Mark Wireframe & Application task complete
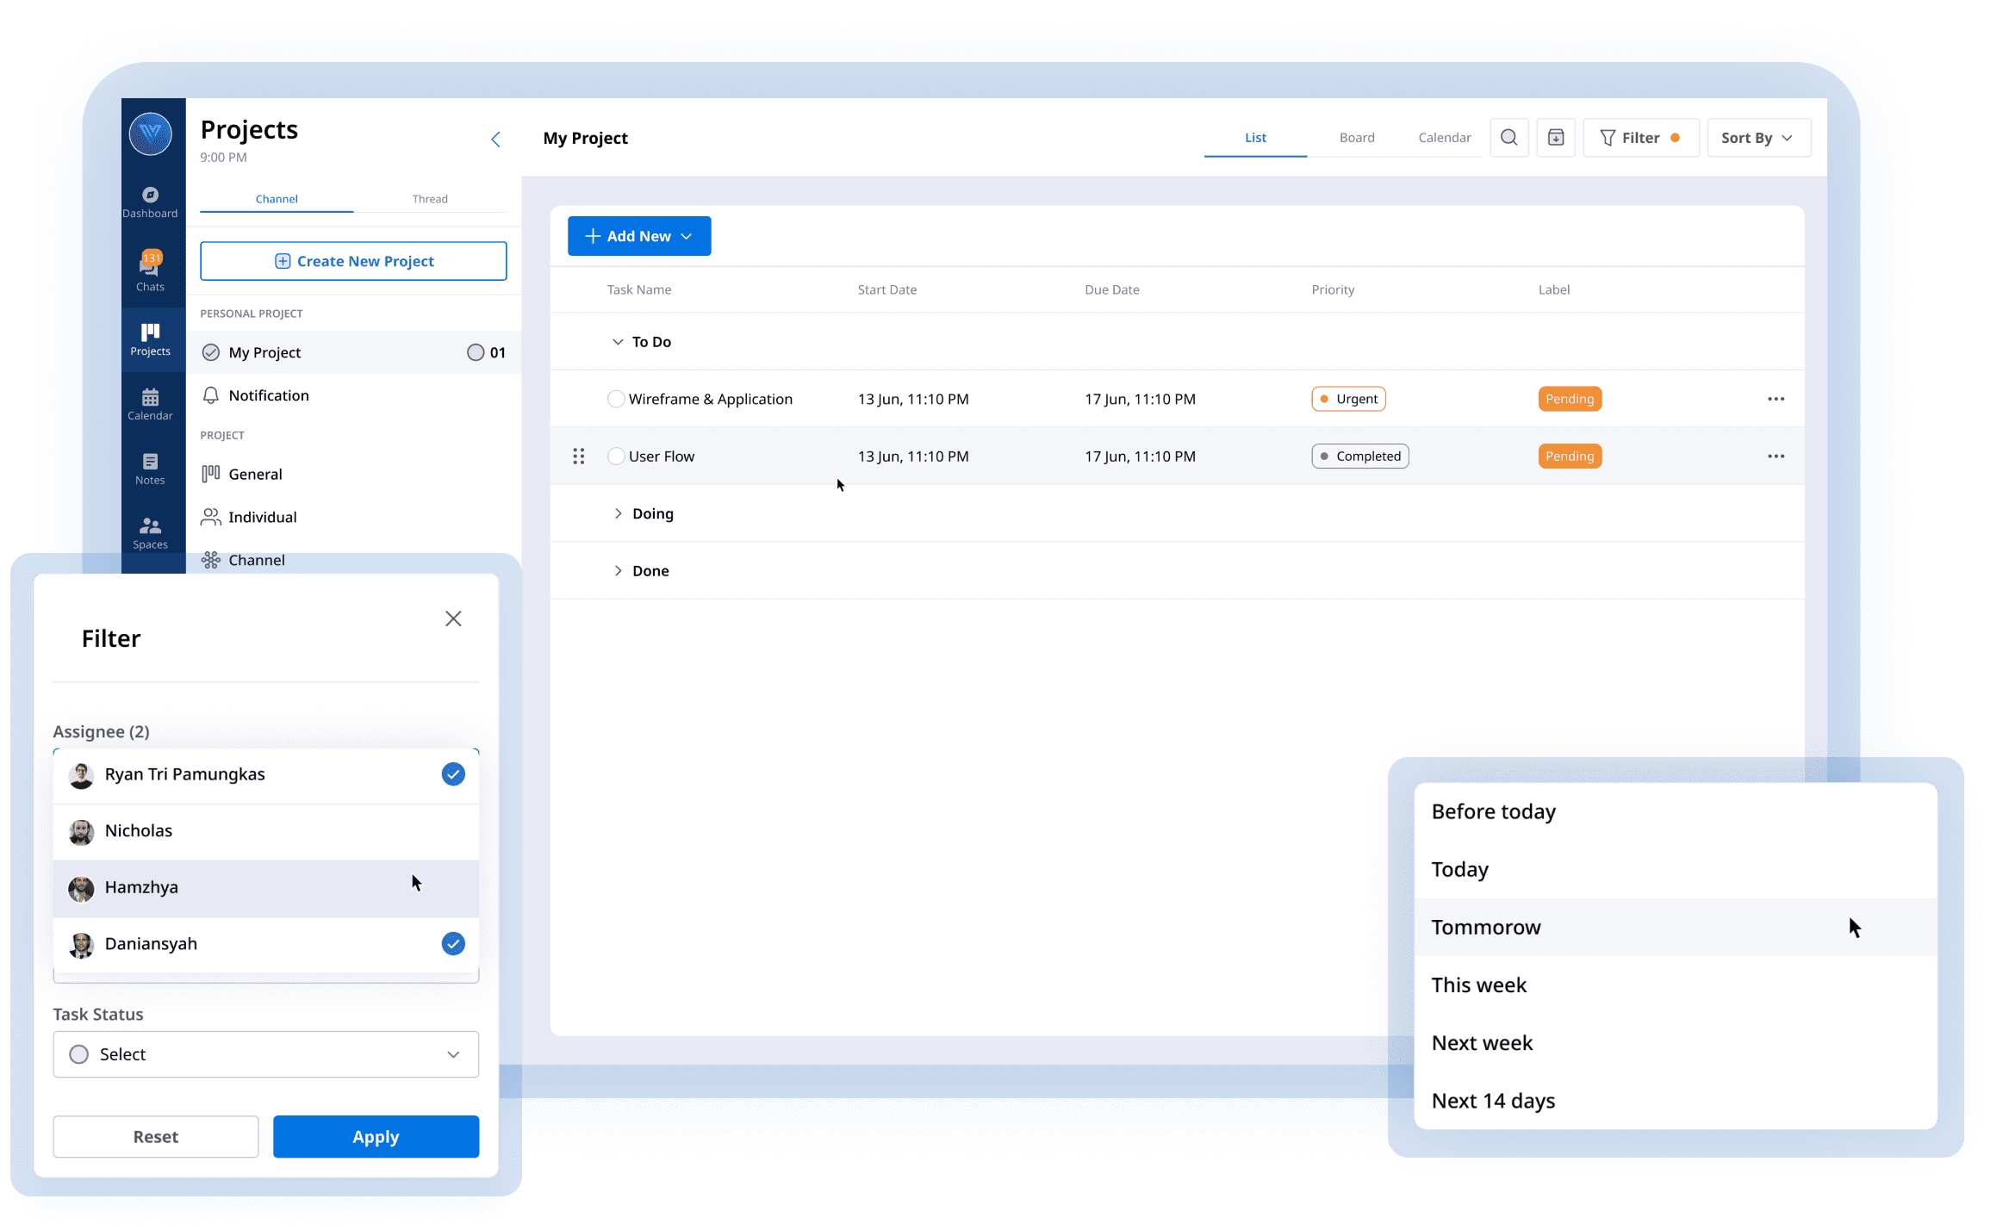Screen dimensions: 2003x1230 [x=615, y=399]
